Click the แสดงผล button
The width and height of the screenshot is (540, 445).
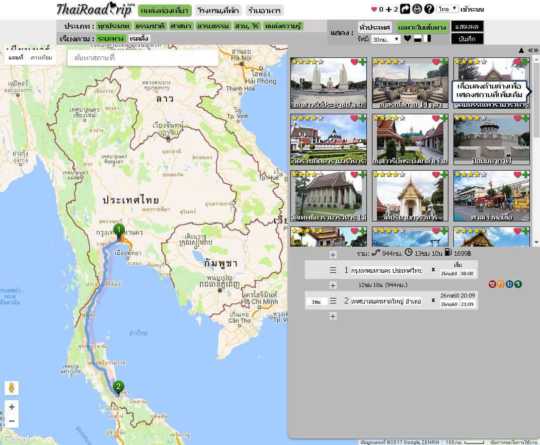(467, 27)
